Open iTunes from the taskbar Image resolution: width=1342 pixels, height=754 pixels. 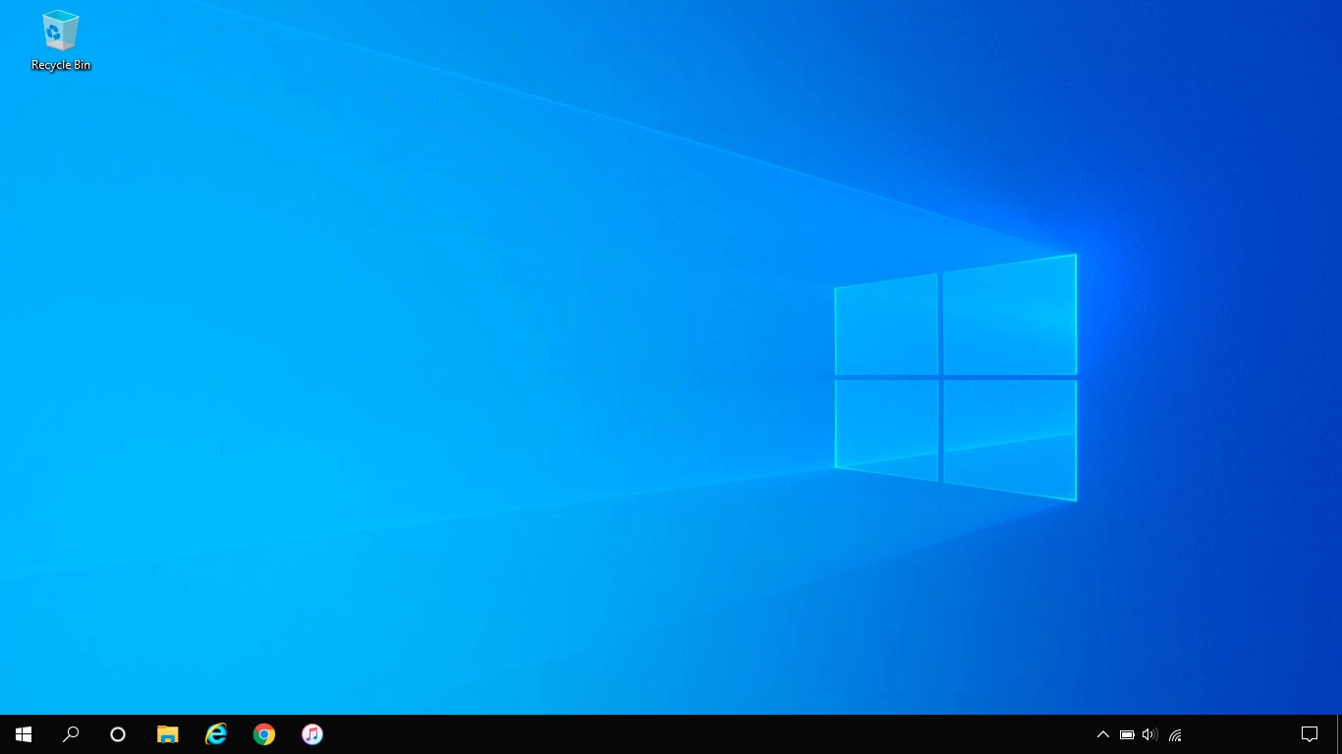311,733
